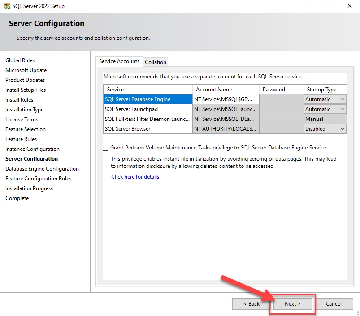
Task: Click the Password cell for Database Engine
Action: click(282, 99)
